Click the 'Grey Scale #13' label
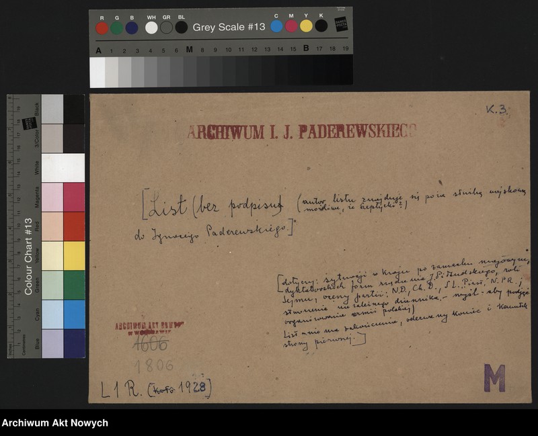The height and width of the screenshot is (436, 538). (x=229, y=27)
